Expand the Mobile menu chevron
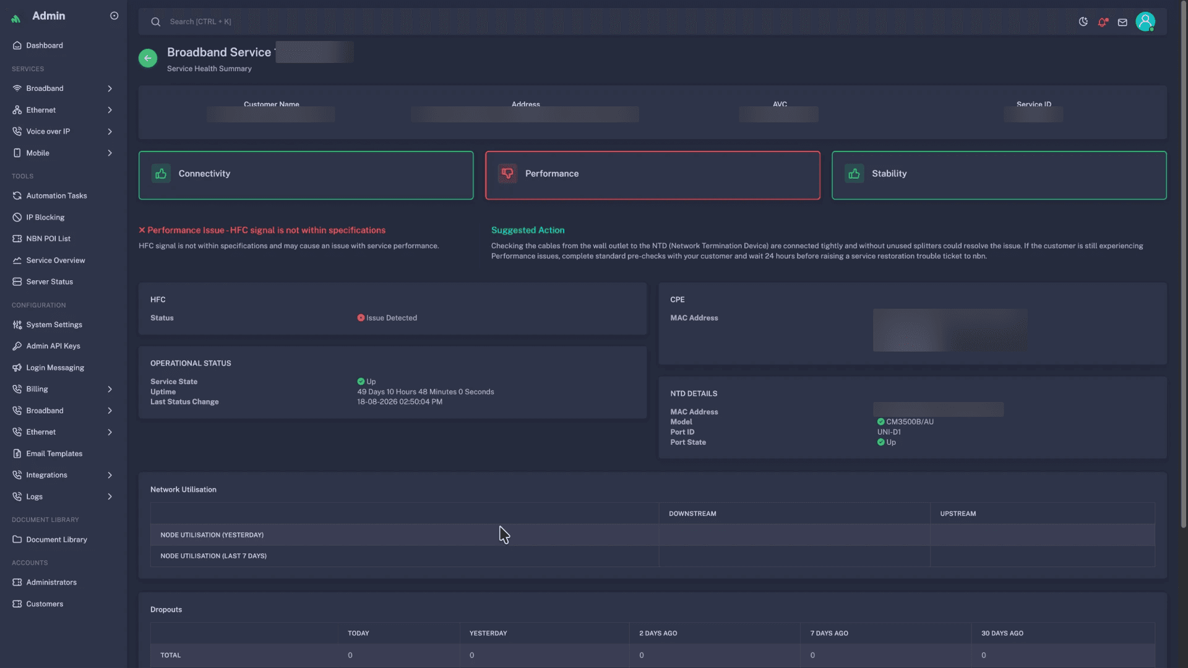 (x=110, y=153)
